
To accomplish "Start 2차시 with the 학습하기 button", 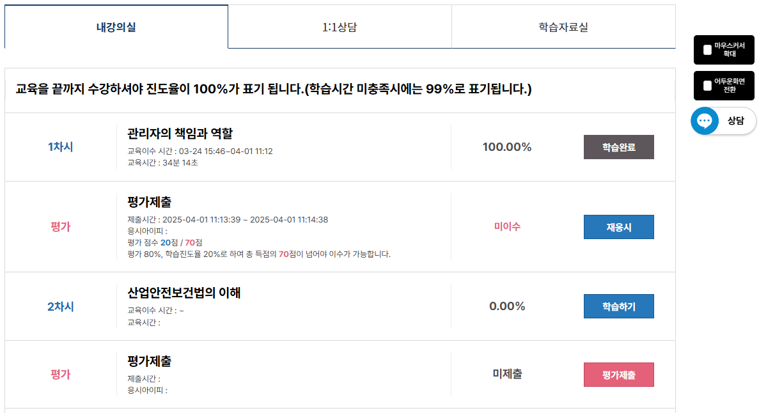I will pos(618,306).
